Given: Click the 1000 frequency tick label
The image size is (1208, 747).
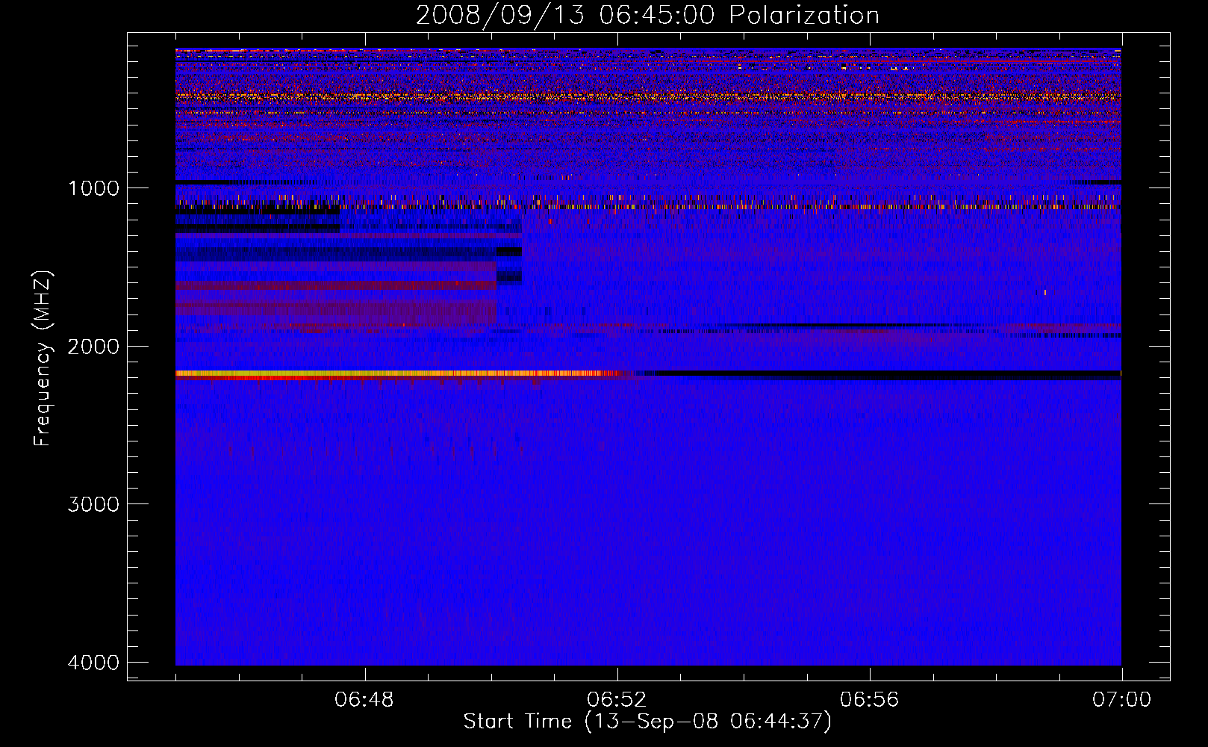Looking at the screenshot, I should [93, 187].
